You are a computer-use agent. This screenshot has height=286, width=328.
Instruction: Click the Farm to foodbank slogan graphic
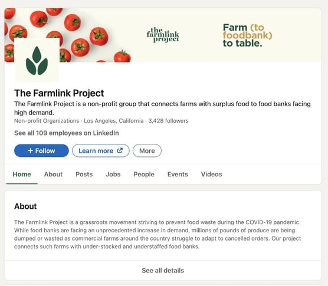(x=247, y=35)
